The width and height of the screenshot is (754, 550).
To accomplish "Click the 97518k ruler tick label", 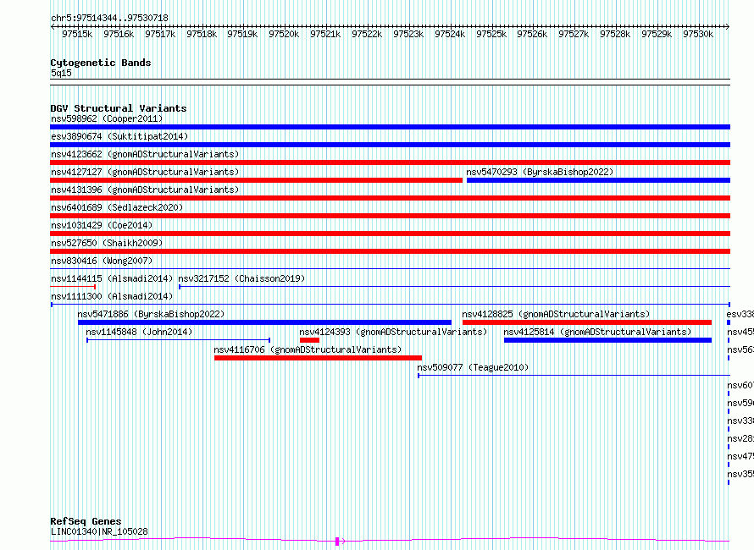I will click(x=202, y=34).
